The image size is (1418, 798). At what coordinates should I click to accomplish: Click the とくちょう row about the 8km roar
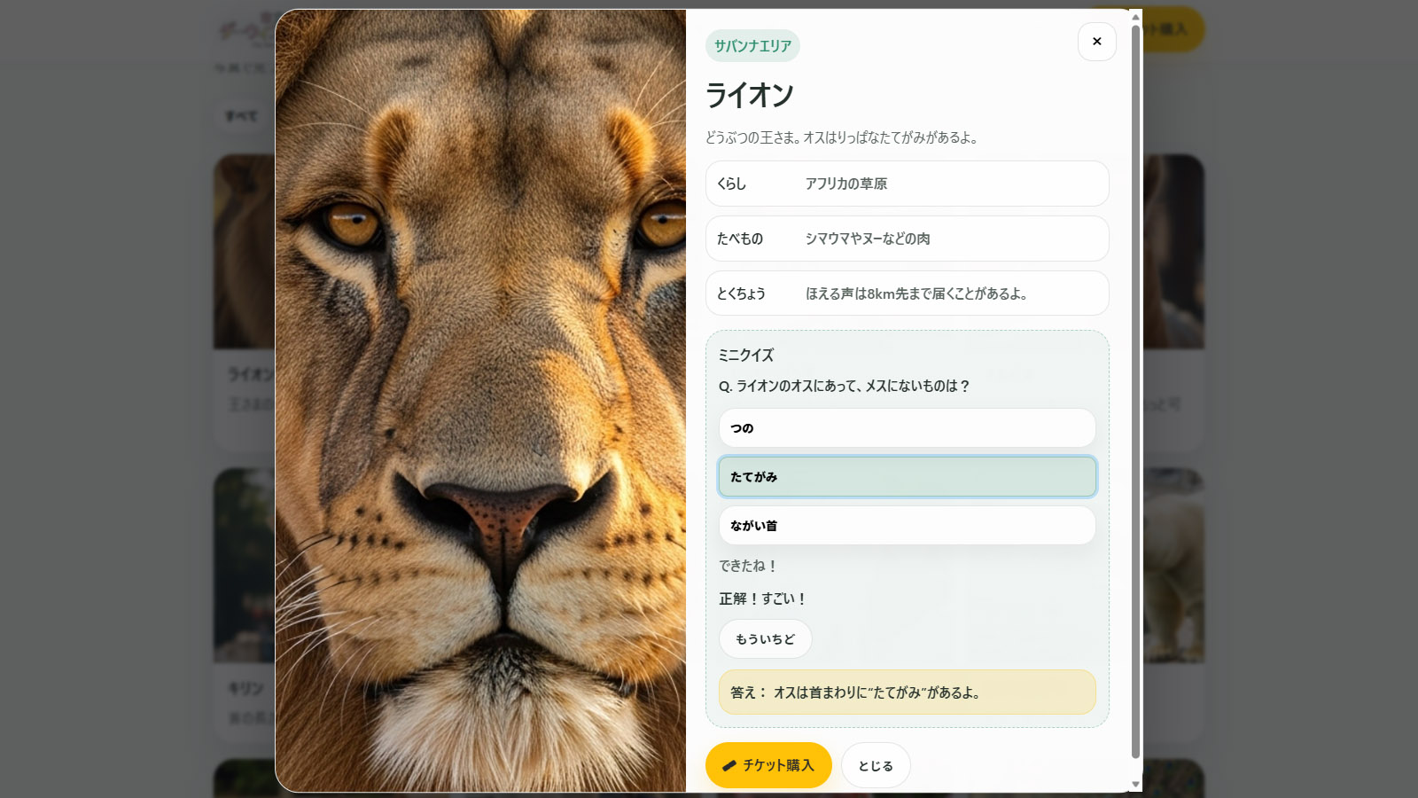point(907,293)
